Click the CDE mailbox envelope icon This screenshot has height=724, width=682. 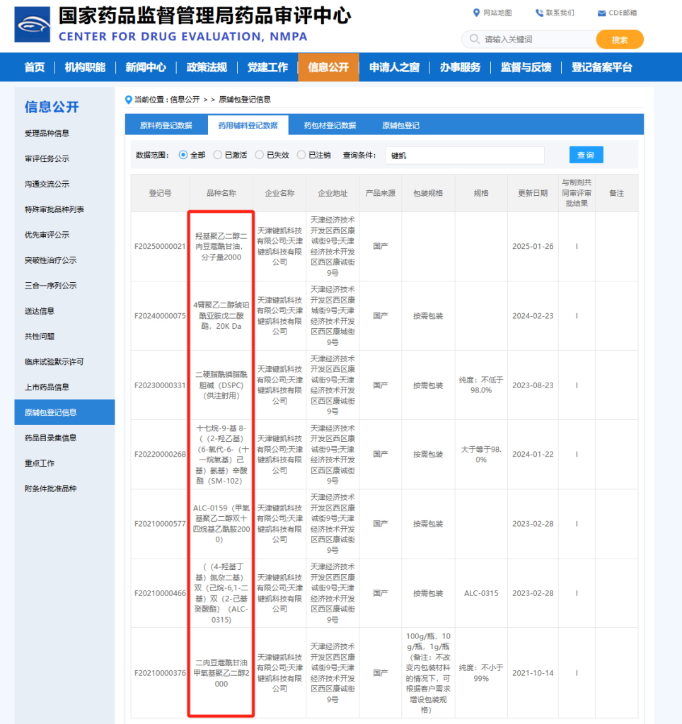click(601, 13)
